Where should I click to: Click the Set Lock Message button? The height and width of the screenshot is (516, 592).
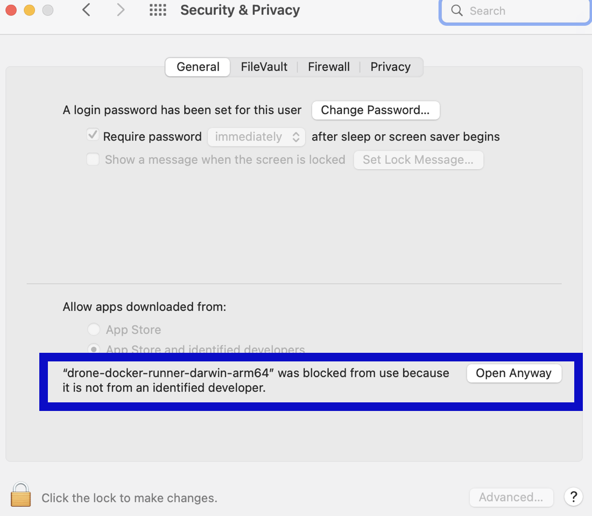point(418,159)
